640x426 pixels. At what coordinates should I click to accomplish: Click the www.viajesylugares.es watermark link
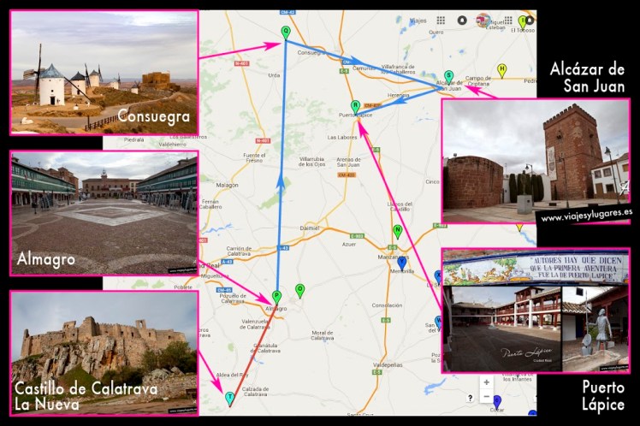586,216
